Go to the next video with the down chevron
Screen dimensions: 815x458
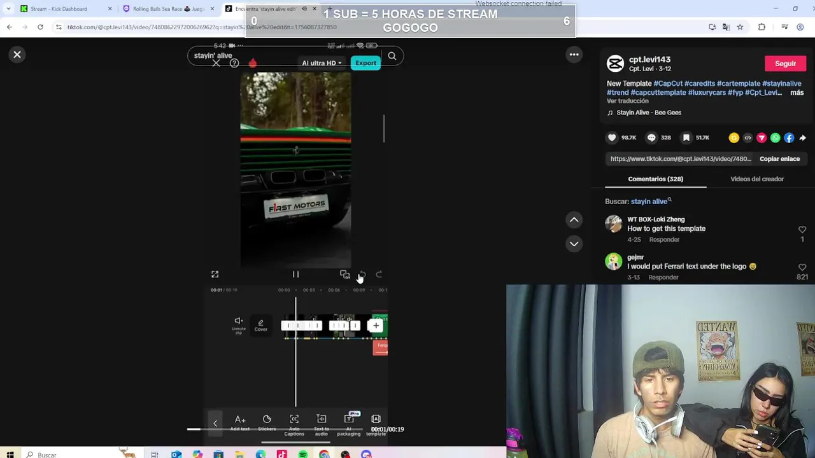(574, 244)
